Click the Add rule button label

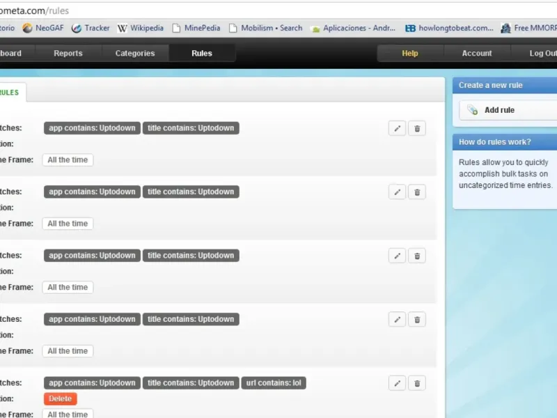point(499,110)
